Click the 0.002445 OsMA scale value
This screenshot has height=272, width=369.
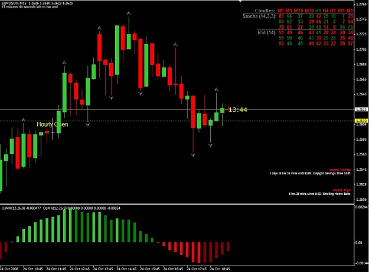(362, 207)
